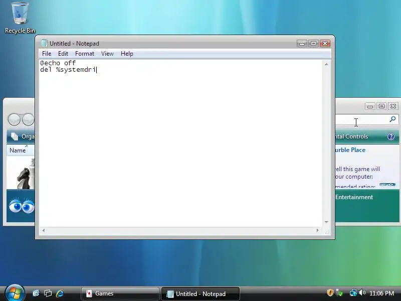Click the Notepad title bar icon

pos(44,43)
